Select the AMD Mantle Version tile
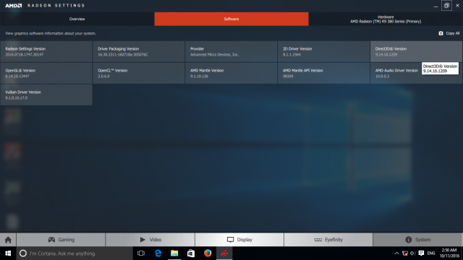Viewport: 463px width, 260px height. click(x=231, y=73)
